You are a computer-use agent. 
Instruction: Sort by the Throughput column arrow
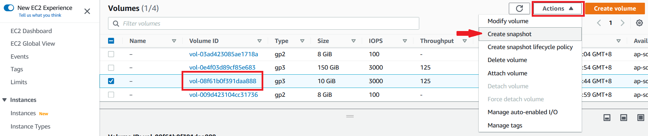coord(465,41)
